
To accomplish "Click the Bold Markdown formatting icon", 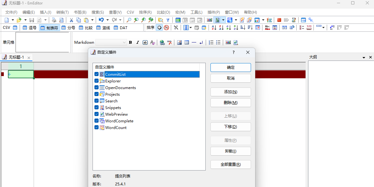I will tap(130, 42).
